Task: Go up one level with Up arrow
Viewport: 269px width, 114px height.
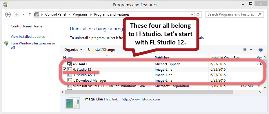Action: coord(30,14)
